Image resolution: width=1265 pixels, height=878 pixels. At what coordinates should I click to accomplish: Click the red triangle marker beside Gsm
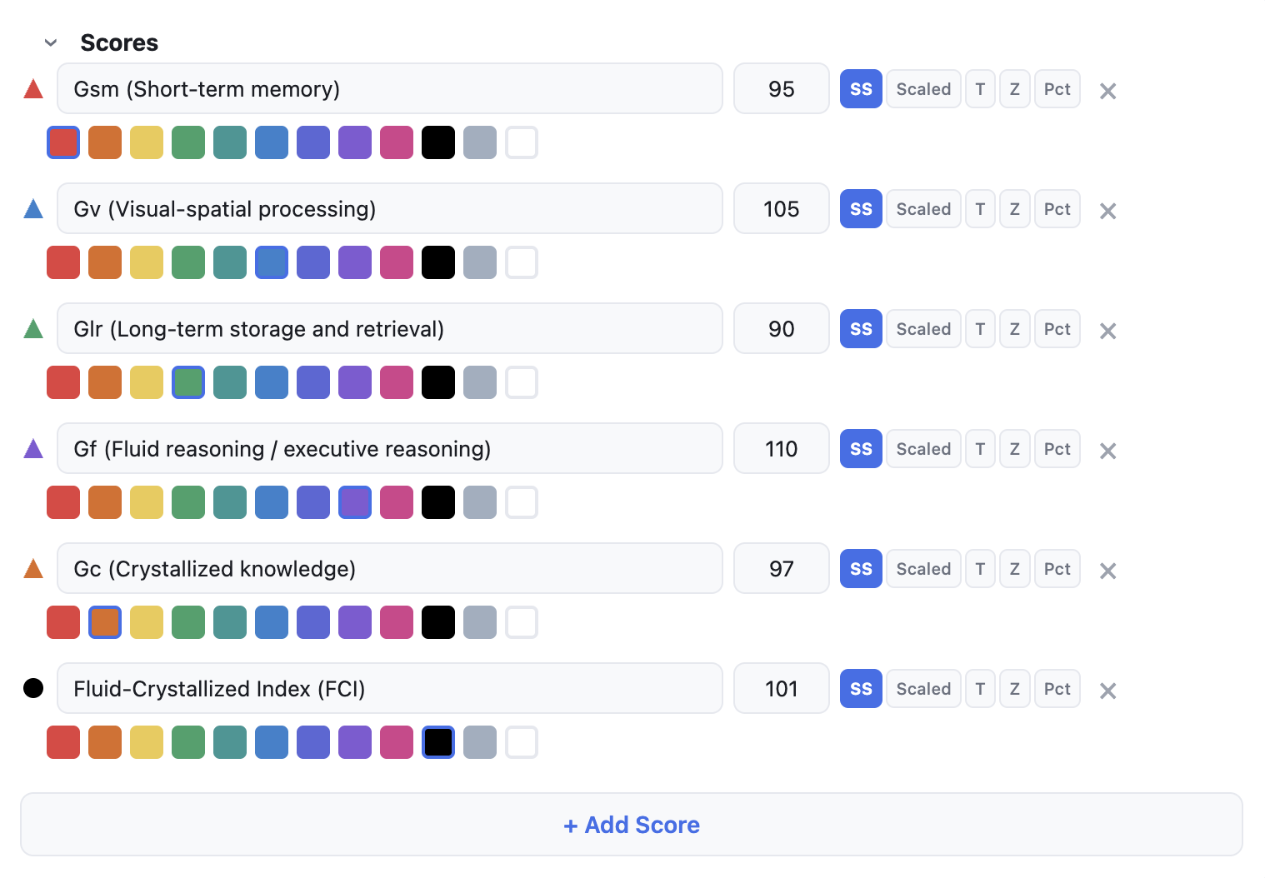33,89
